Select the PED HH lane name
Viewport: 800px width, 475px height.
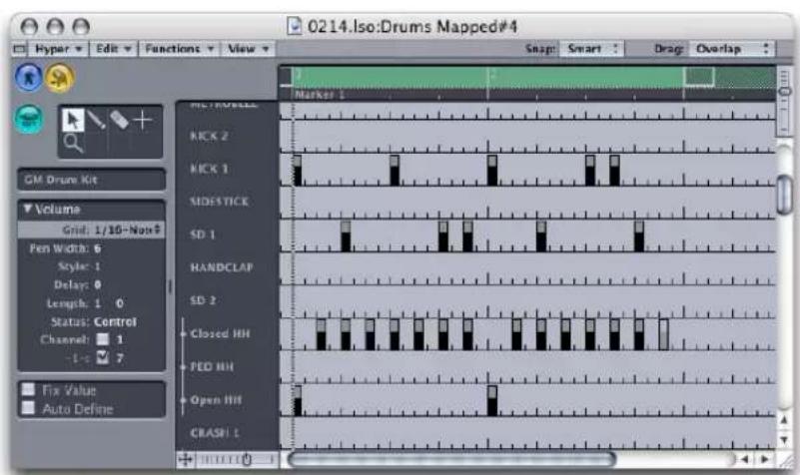pyautogui.click(x=211, y=367)
